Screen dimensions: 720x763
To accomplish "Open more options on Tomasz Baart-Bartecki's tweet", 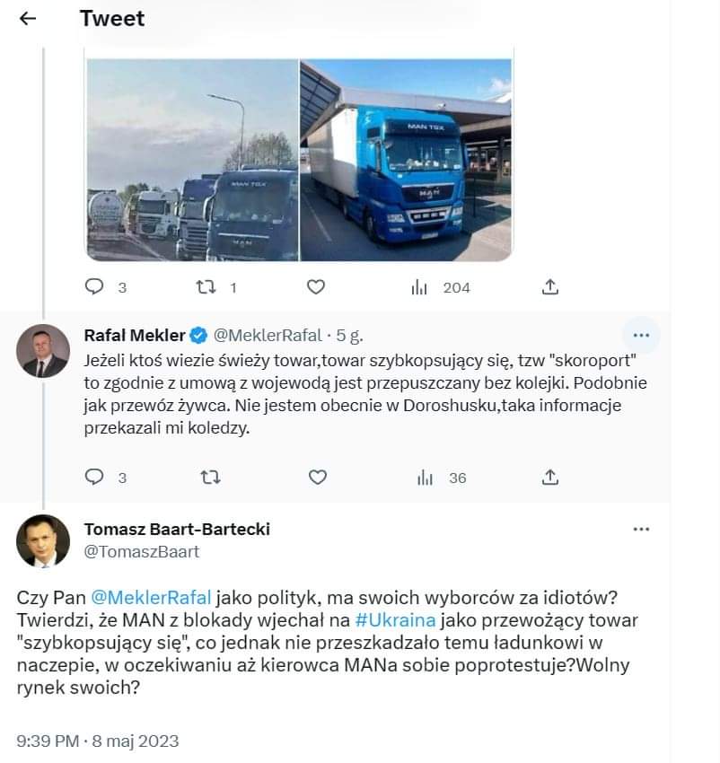I will click(x=641, y=530).
